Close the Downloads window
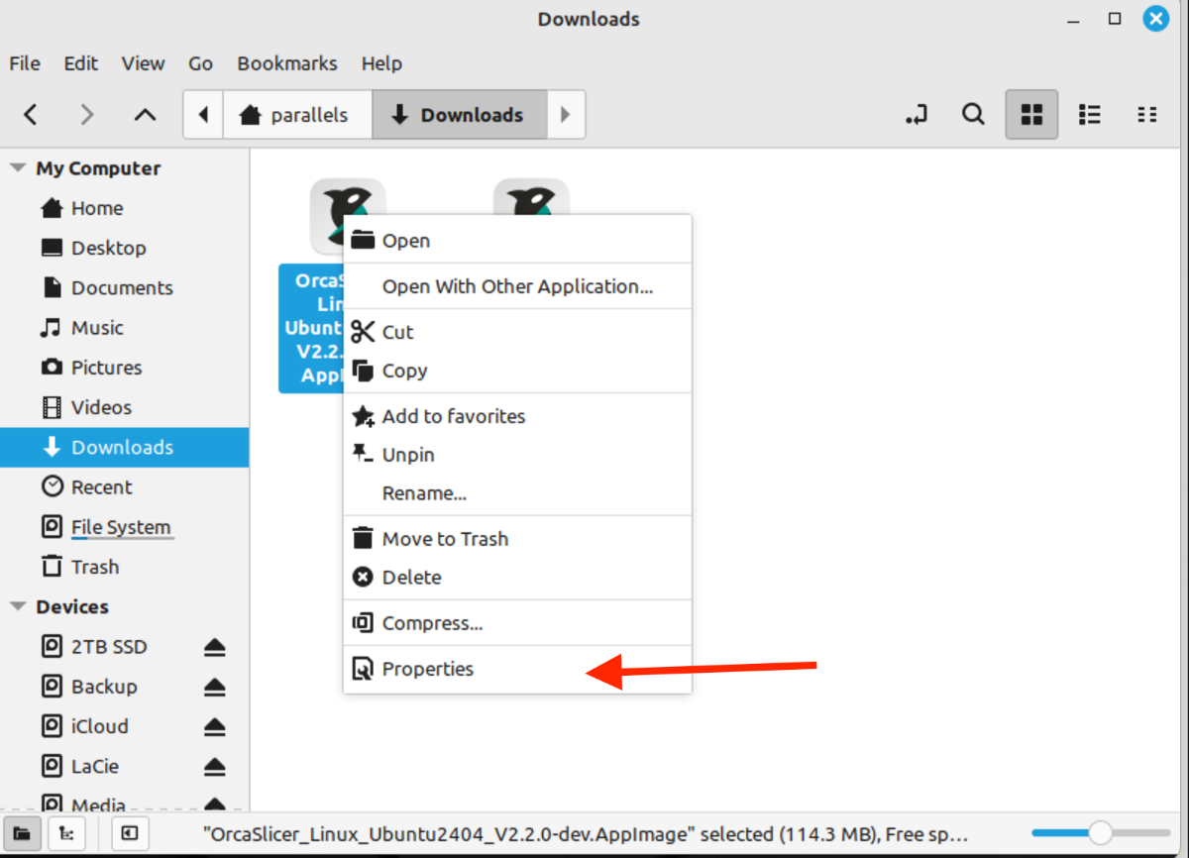The width and height of the screenshot is (1189, 858). (1155, 19)
